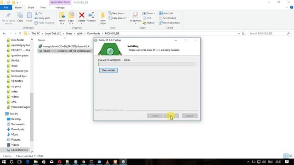The height and width of the screenshot is (165, 294).
Task: Click Select none in ribbon
Action: [x=167, y=18]
